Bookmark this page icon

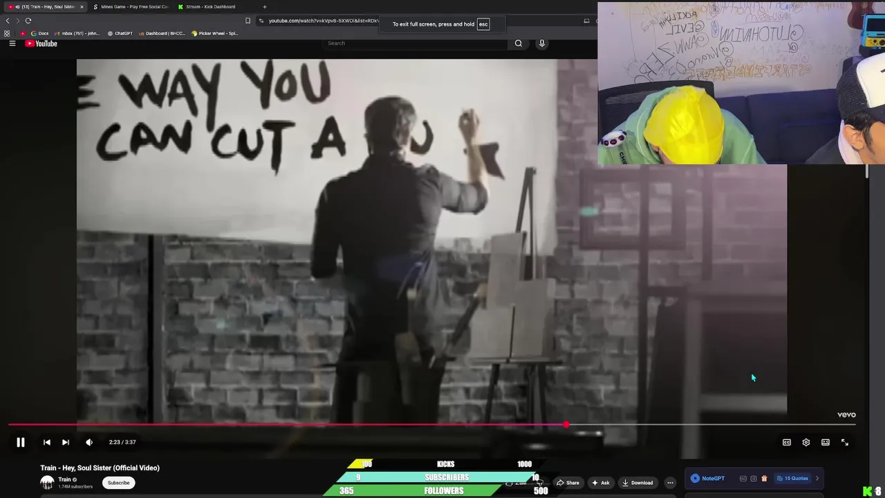[248, 21]
